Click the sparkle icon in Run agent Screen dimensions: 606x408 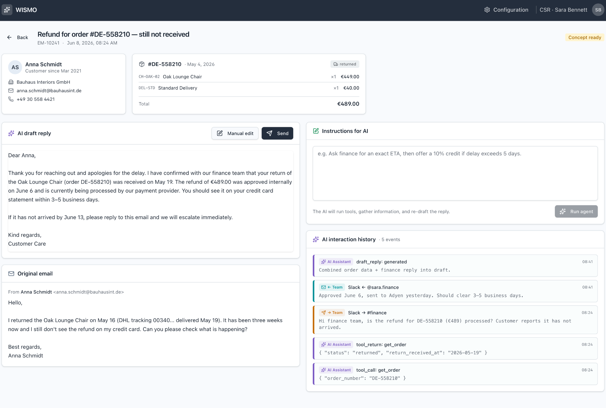(562, 212)
